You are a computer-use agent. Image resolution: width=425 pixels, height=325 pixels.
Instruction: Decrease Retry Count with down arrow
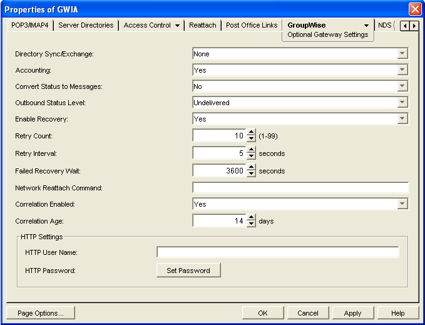pos(251,138)
